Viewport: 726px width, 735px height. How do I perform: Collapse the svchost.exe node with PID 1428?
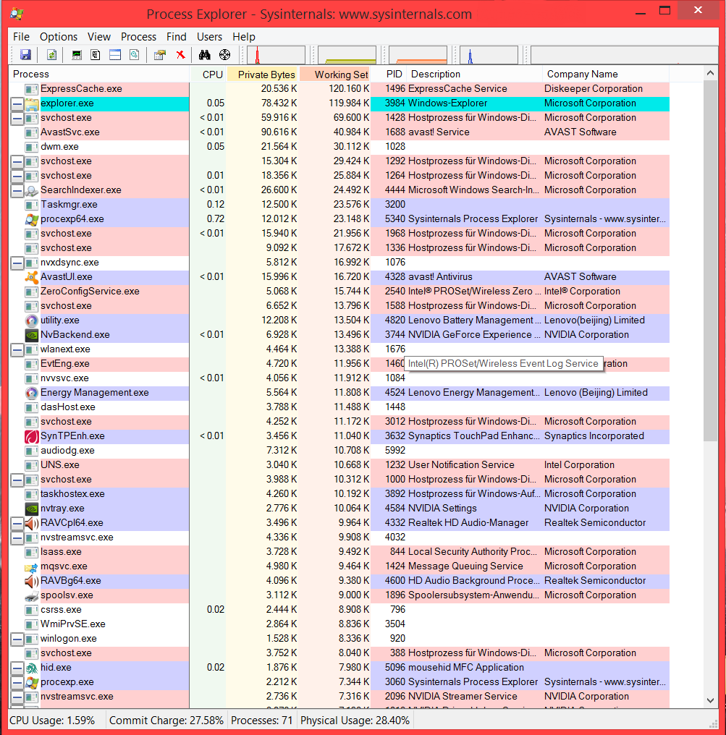17,119
